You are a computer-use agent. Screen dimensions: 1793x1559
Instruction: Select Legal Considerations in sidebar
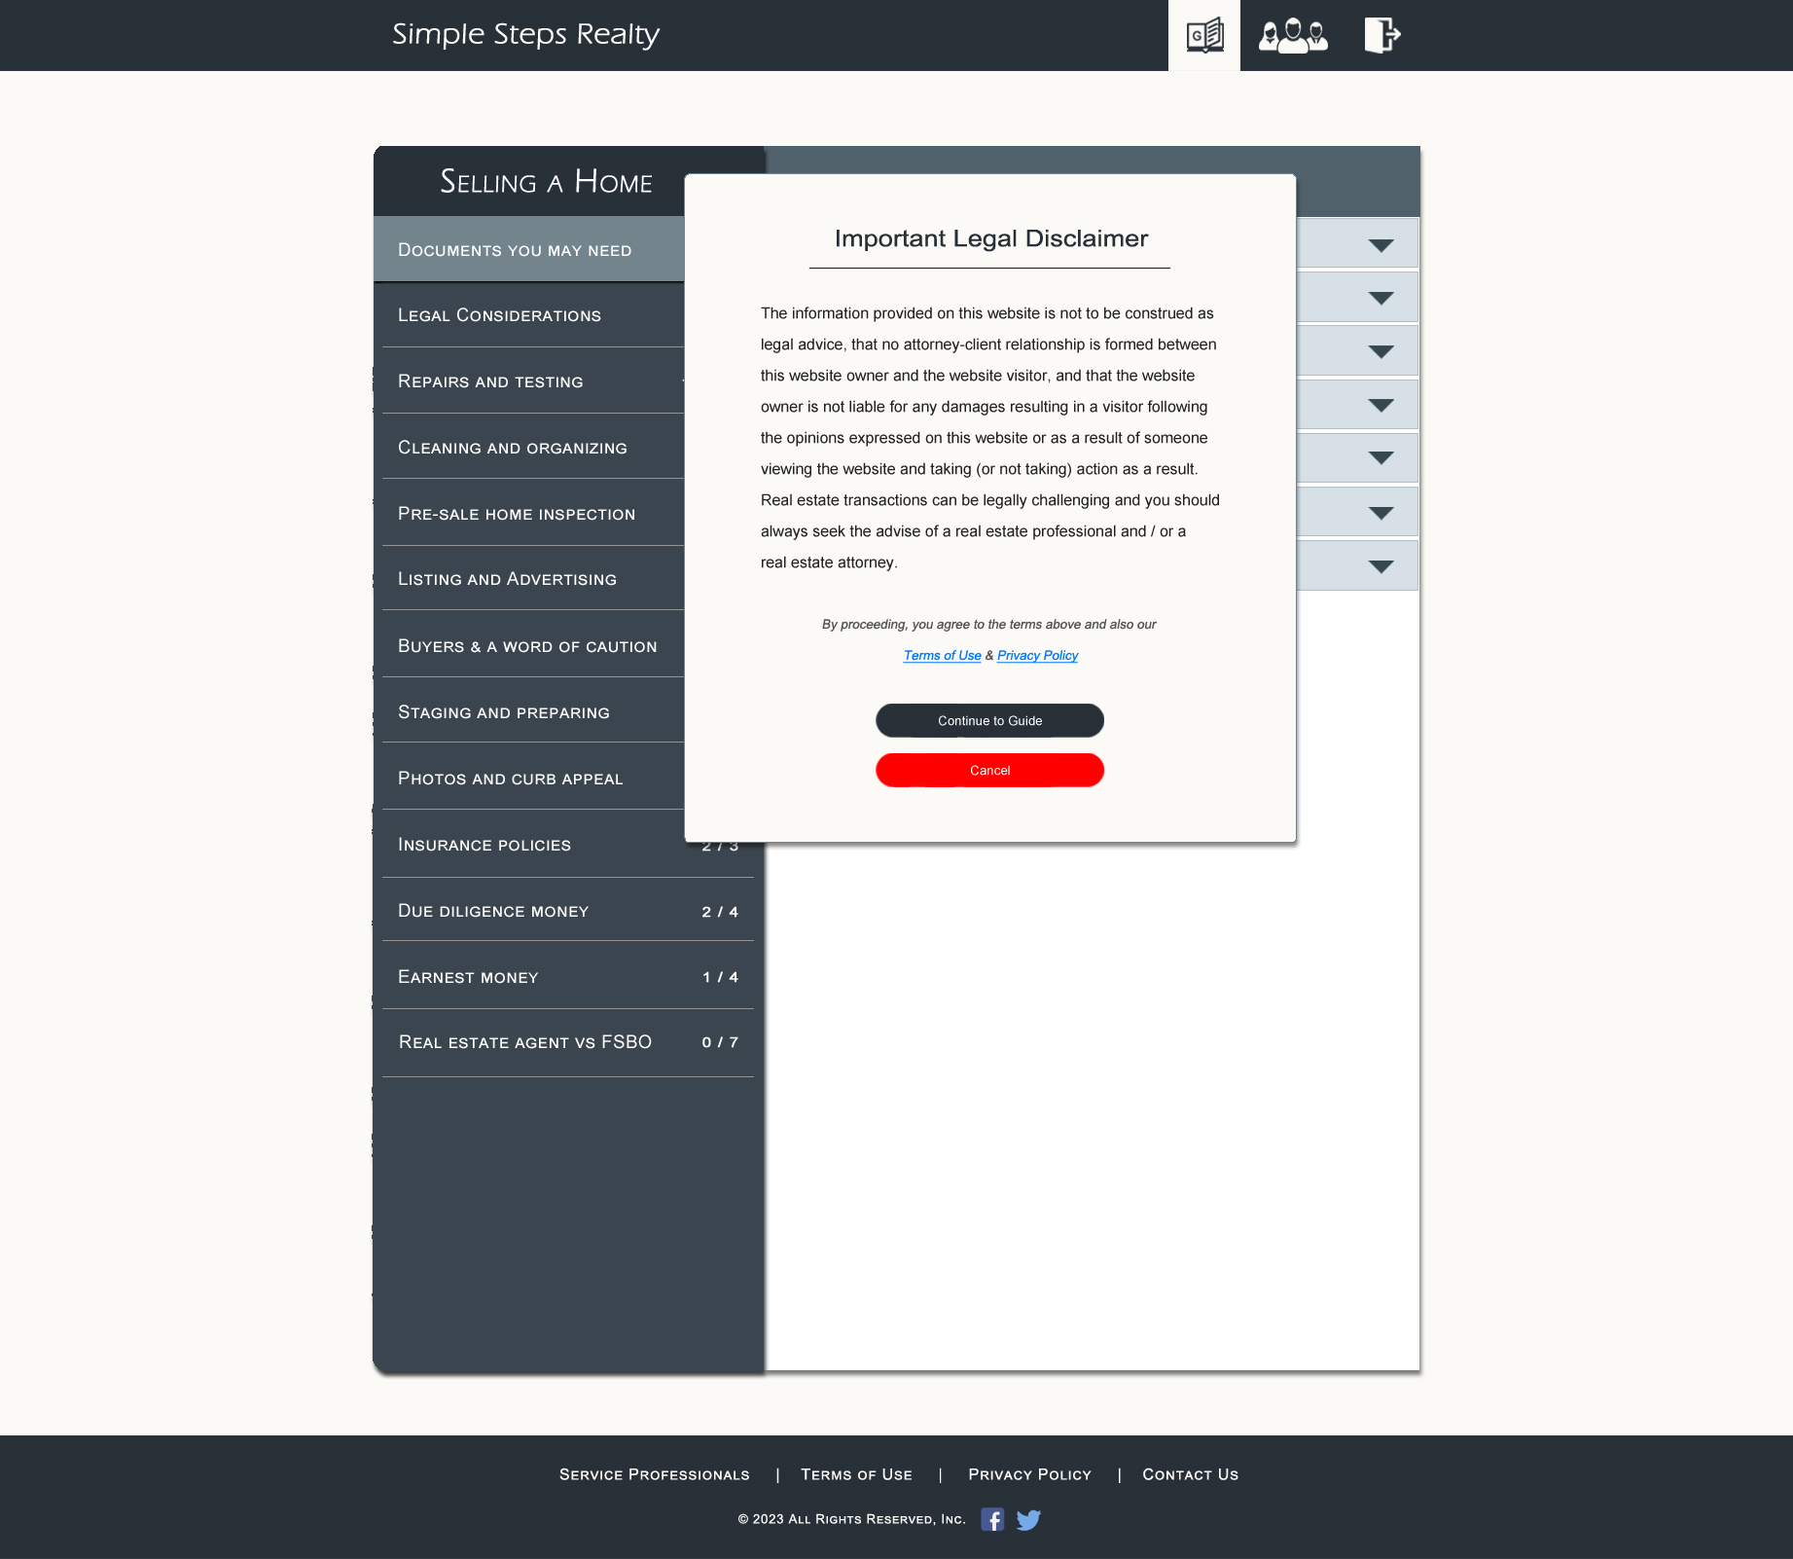(499, 315)
